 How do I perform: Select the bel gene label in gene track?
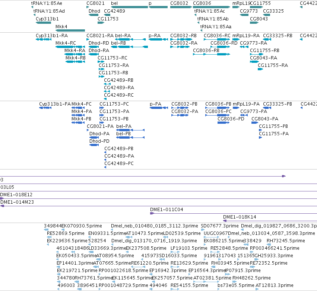tap(114, 3)
